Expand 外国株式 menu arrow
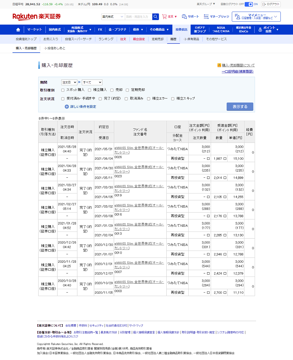 90,30
